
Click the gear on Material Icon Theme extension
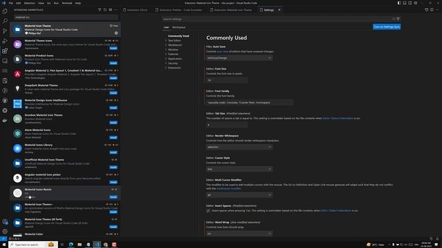116,33
